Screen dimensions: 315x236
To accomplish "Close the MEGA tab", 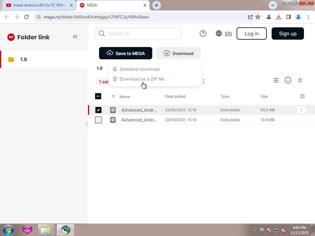I will [145, 5].
